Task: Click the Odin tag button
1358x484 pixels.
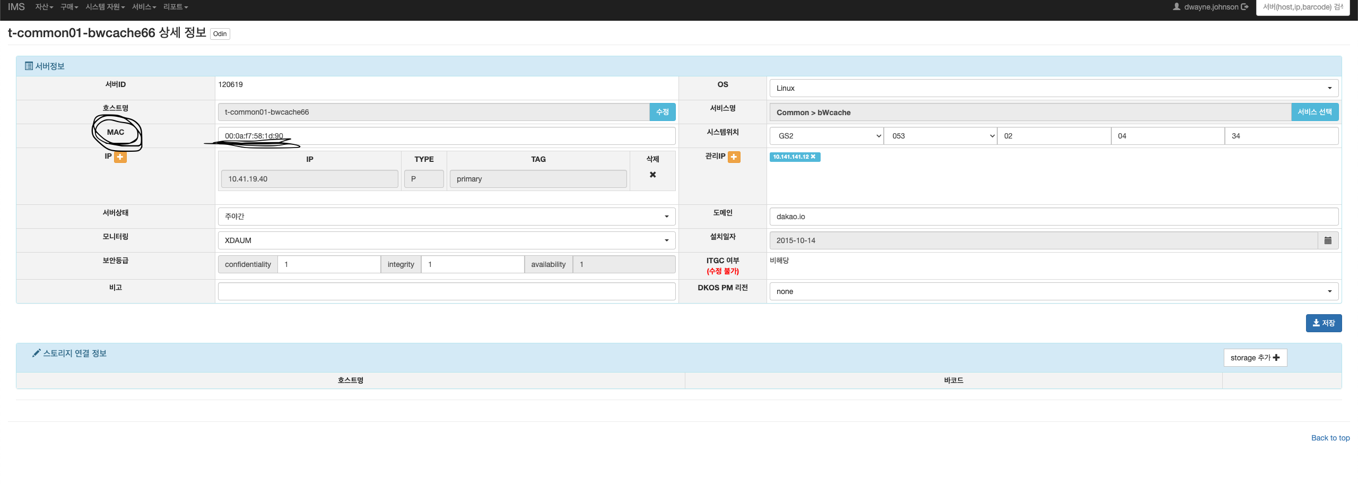Action: click(x=220, y=34)
